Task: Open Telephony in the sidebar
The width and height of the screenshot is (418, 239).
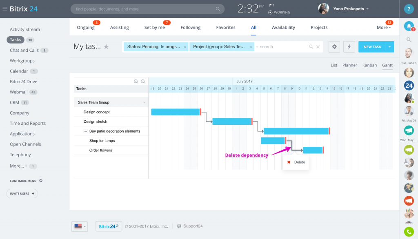Action: tap(20, 155)
